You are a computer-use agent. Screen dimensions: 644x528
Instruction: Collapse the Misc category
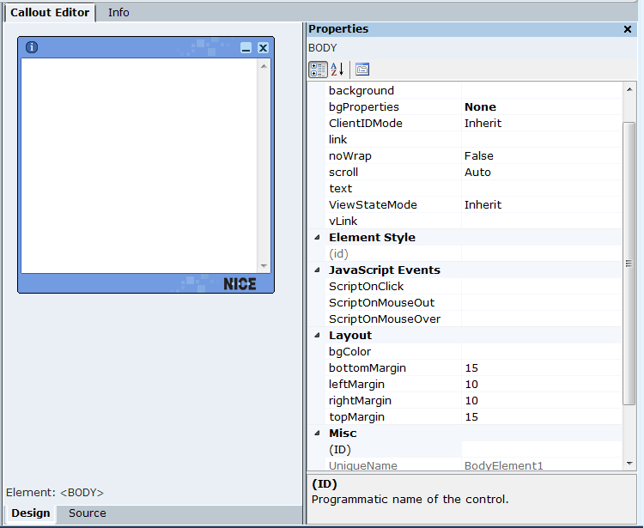coord(317,434)
